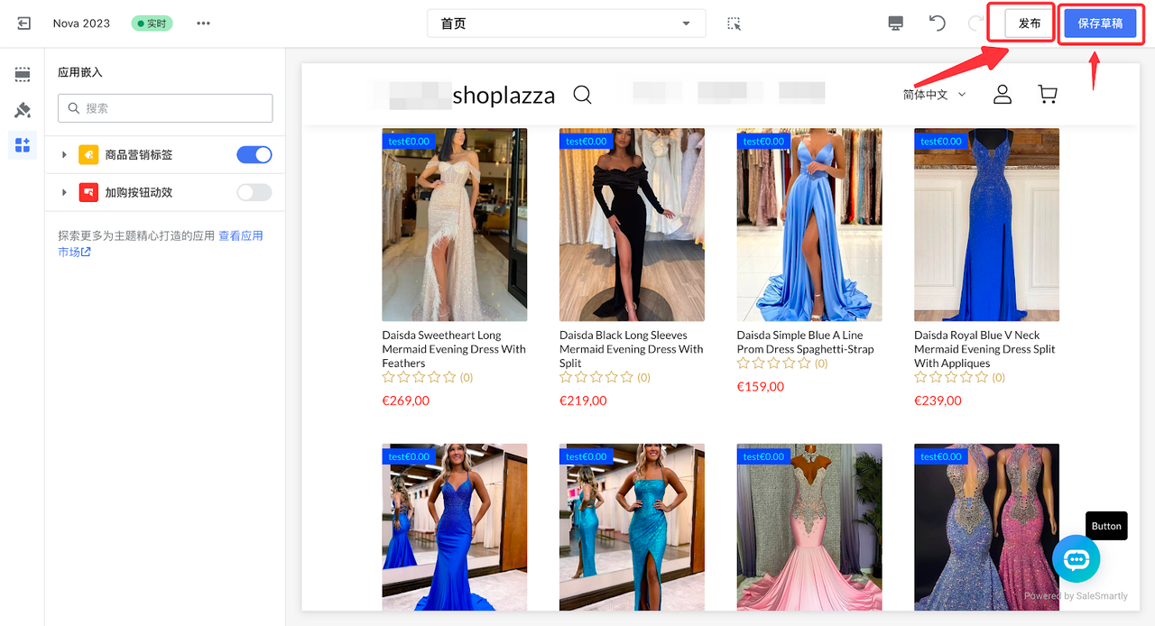Enable the 加购按钮动效 toggle

(254, 192)
